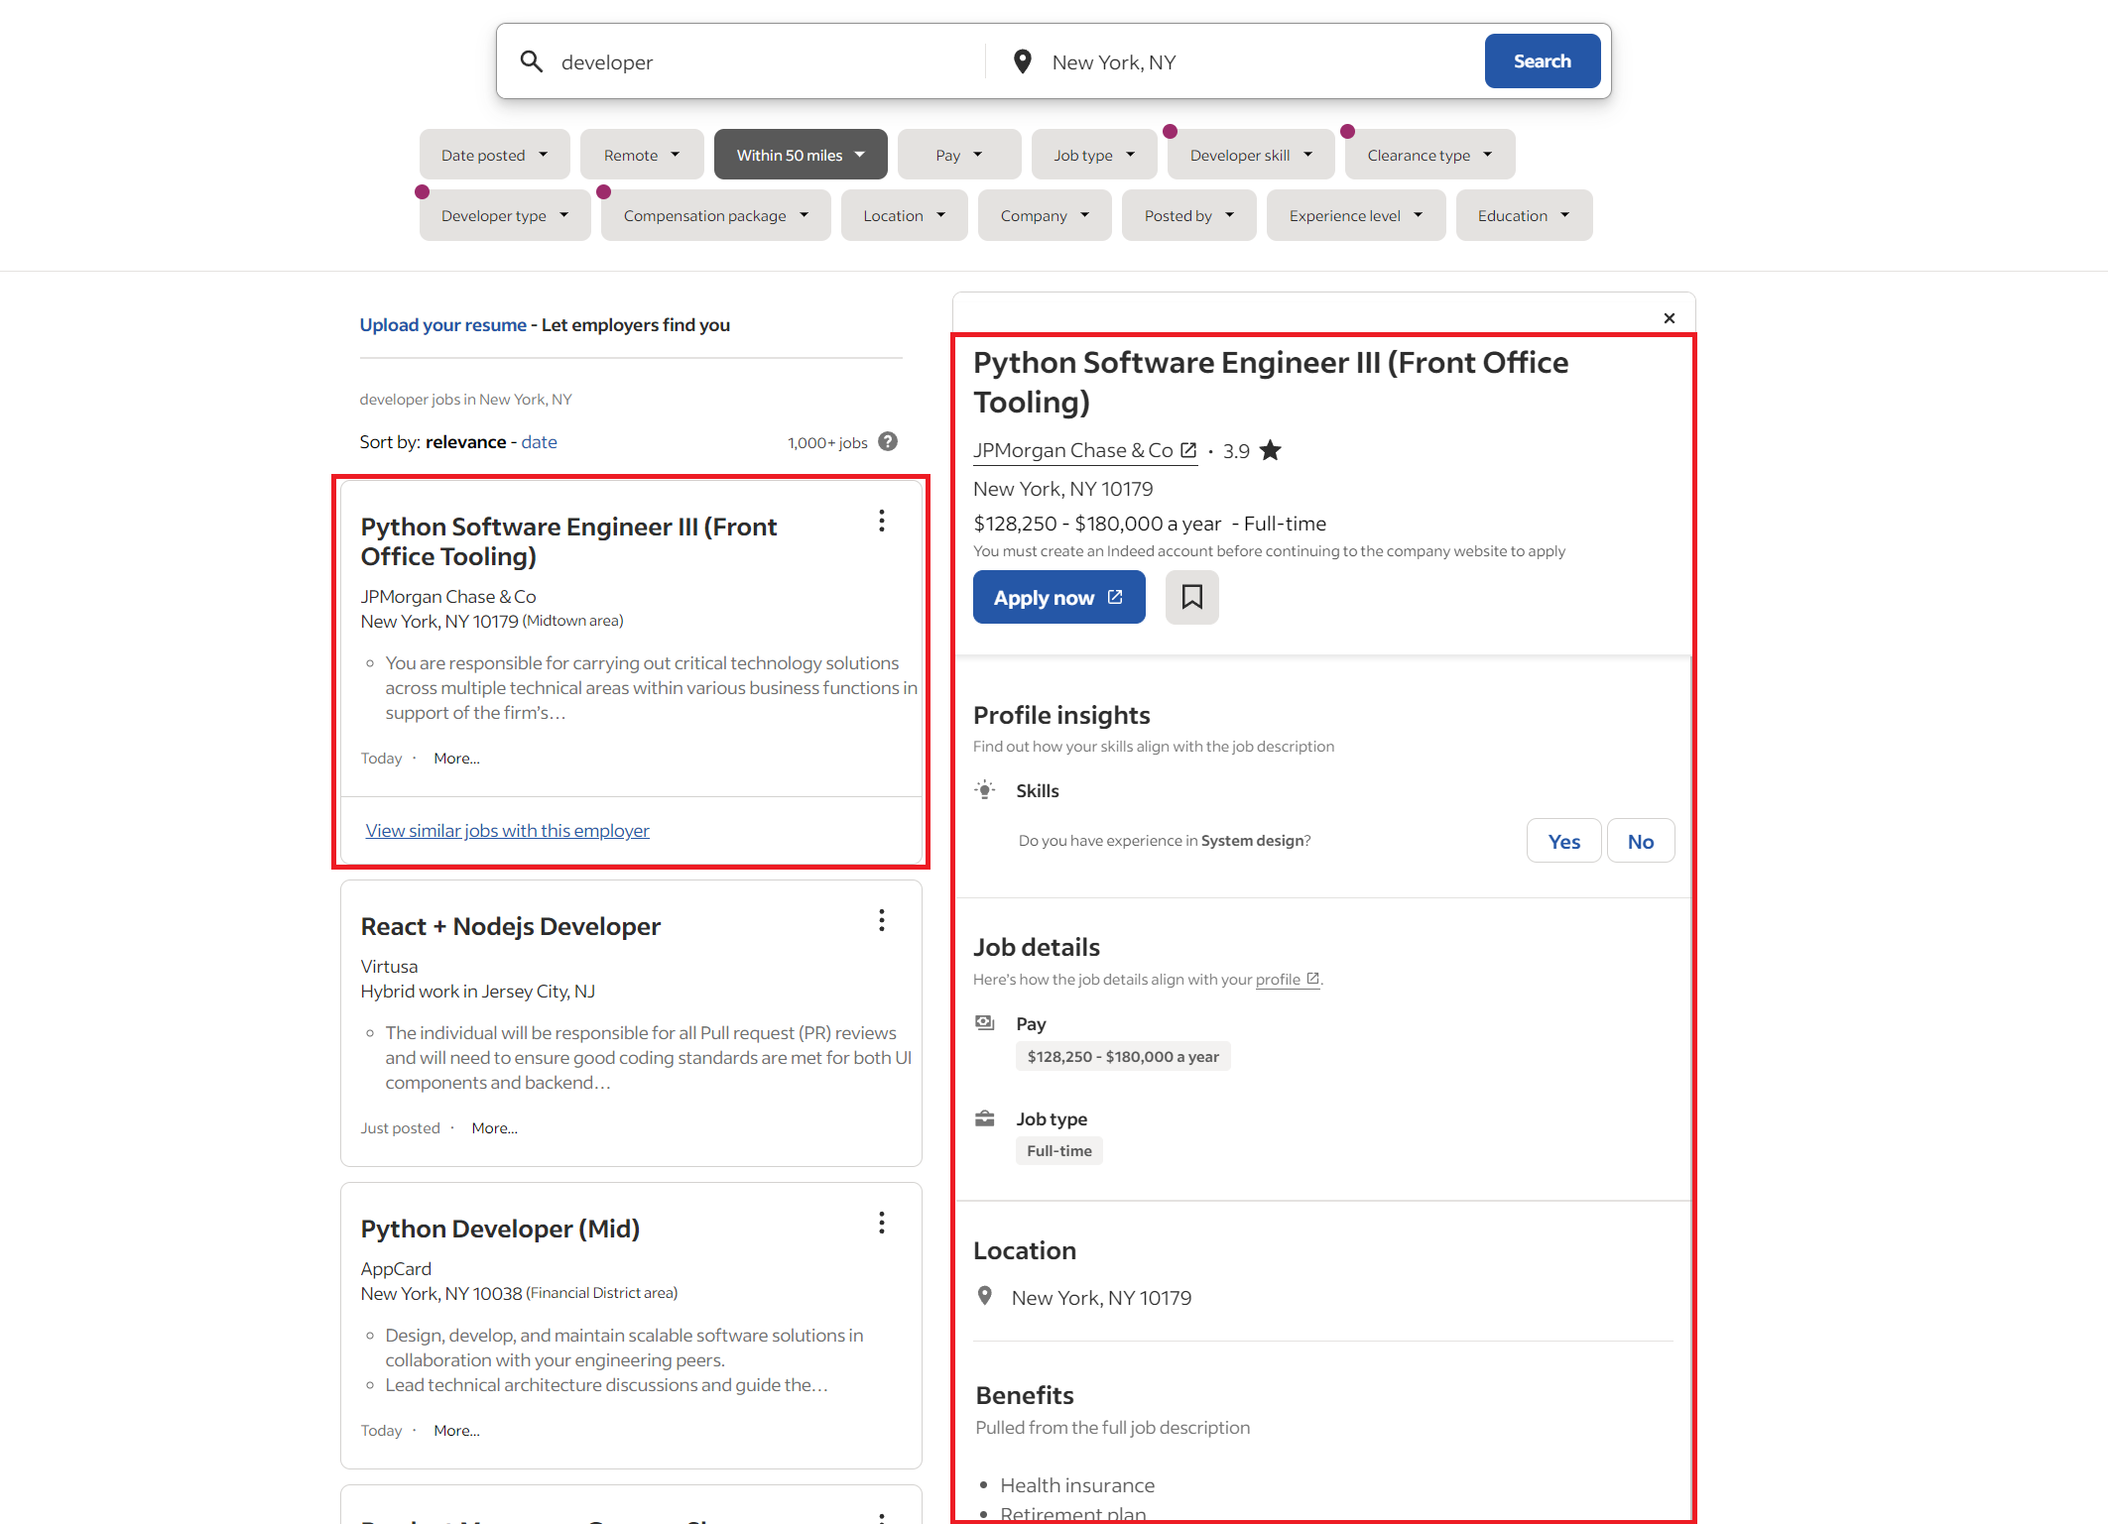
Task: Click View similar jobs with this employer
Action: click(x=507, y=829)
